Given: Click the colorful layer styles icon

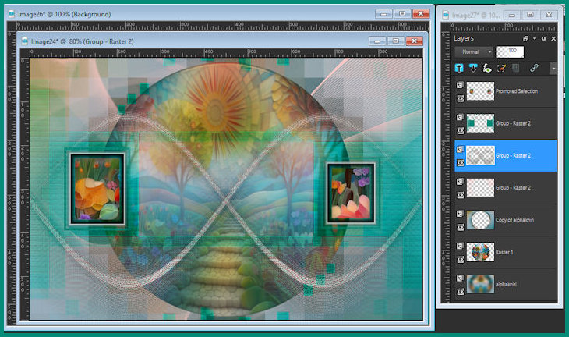Looking at the screenshot, I should (500, 68).
